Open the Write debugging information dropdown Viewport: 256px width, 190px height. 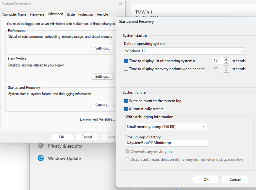204,126
